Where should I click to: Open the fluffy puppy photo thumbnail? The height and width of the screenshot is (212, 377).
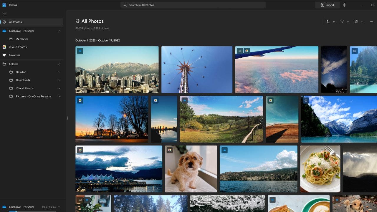(x=191, y=169)
